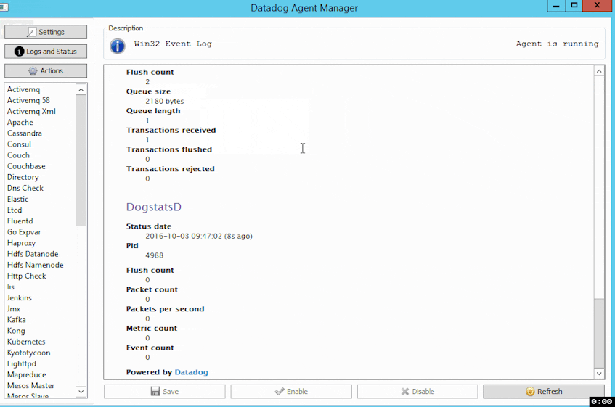This screenshot has width=615, height=407.
Task: Select Mapreduce integration
Action: 27,374
